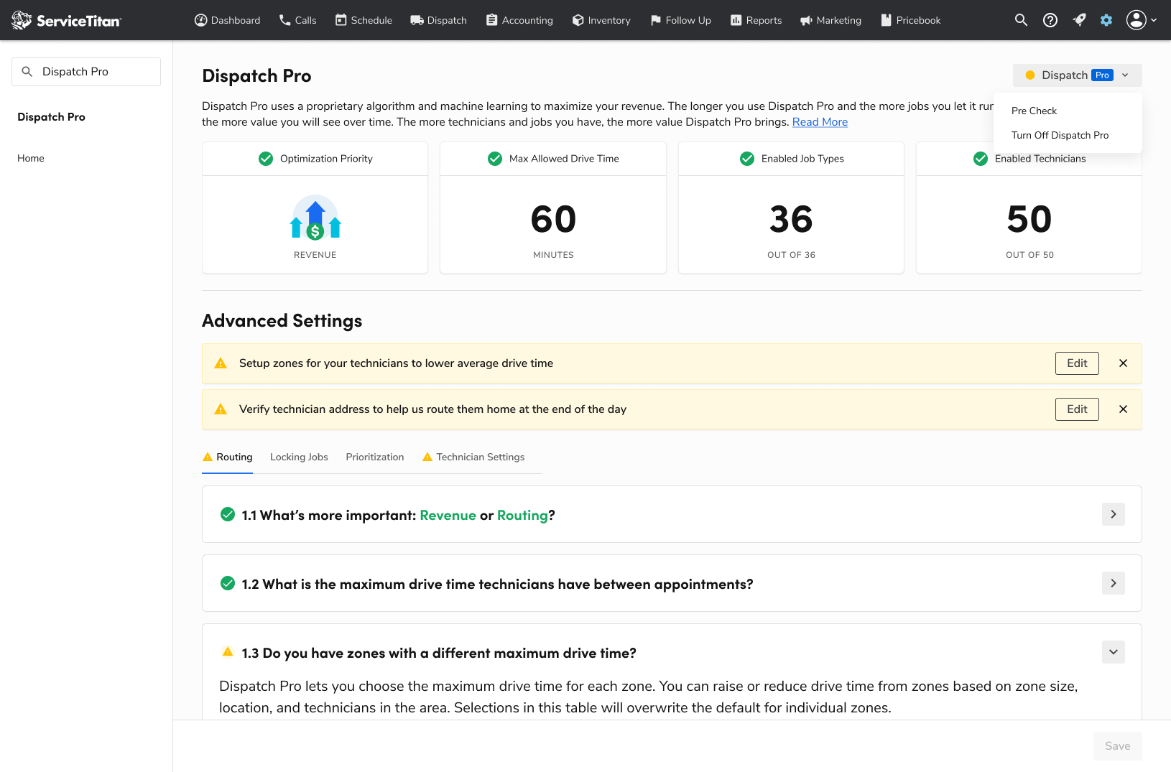The height and width of the screenshot is (772, 1171).
Task: Collapse question 1.3 zones drive time
Action: (1114, 652)
